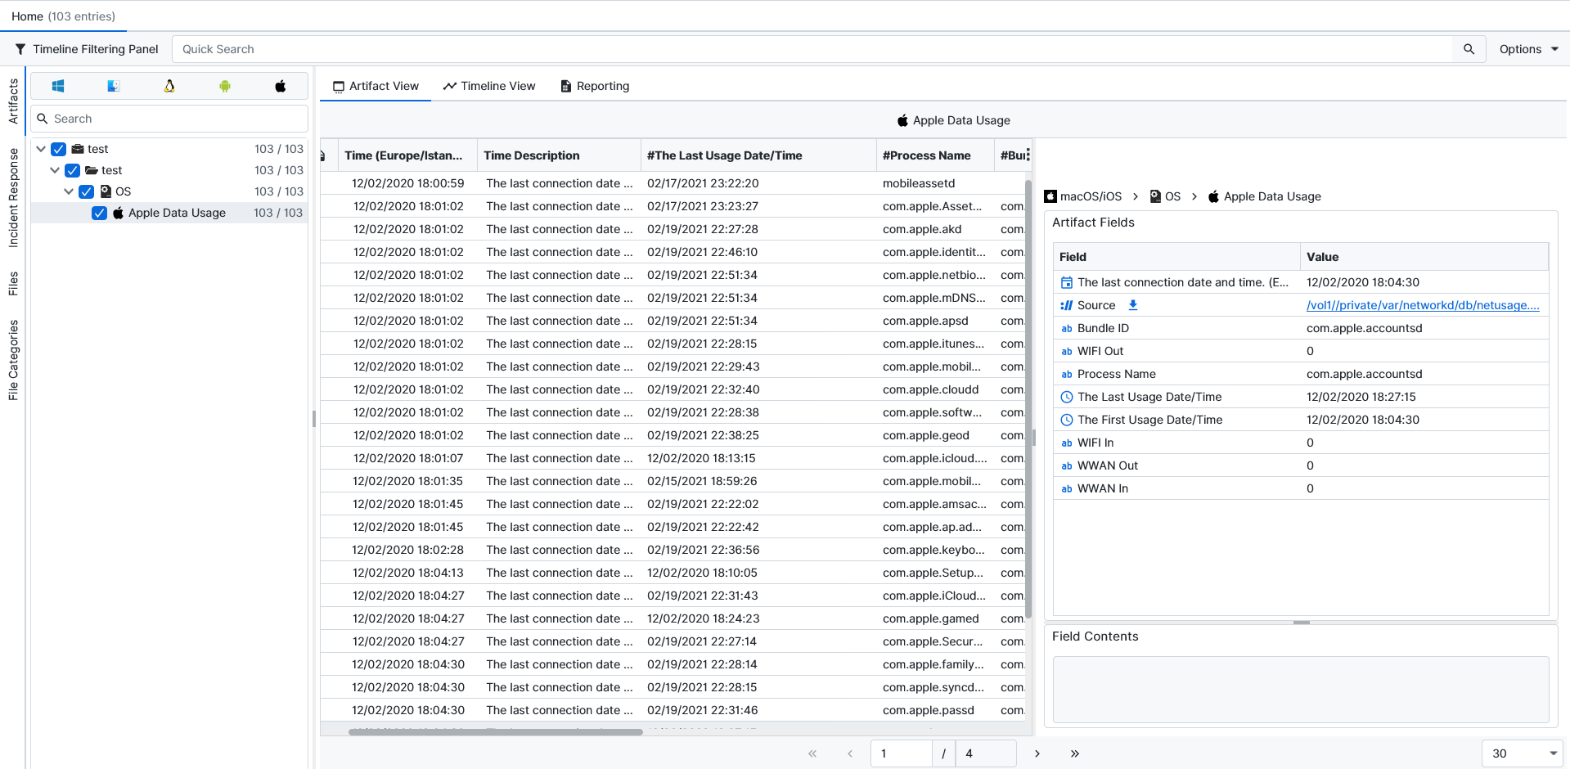Viewport: 1570px width, 769px height.
Task: Open the netusage source path link
Action: (x=1422, y=305)
